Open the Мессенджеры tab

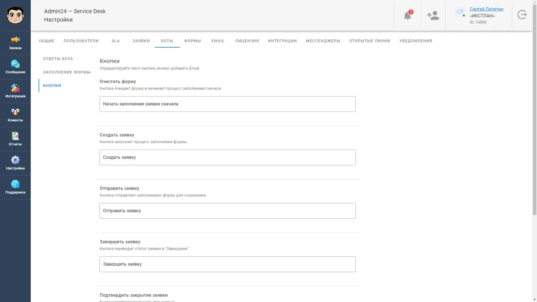pos(323,41)
